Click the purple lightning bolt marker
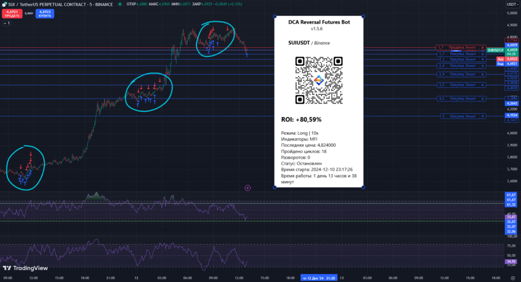Viewport: 521px width, 282px height. click(x=247, y=188)
